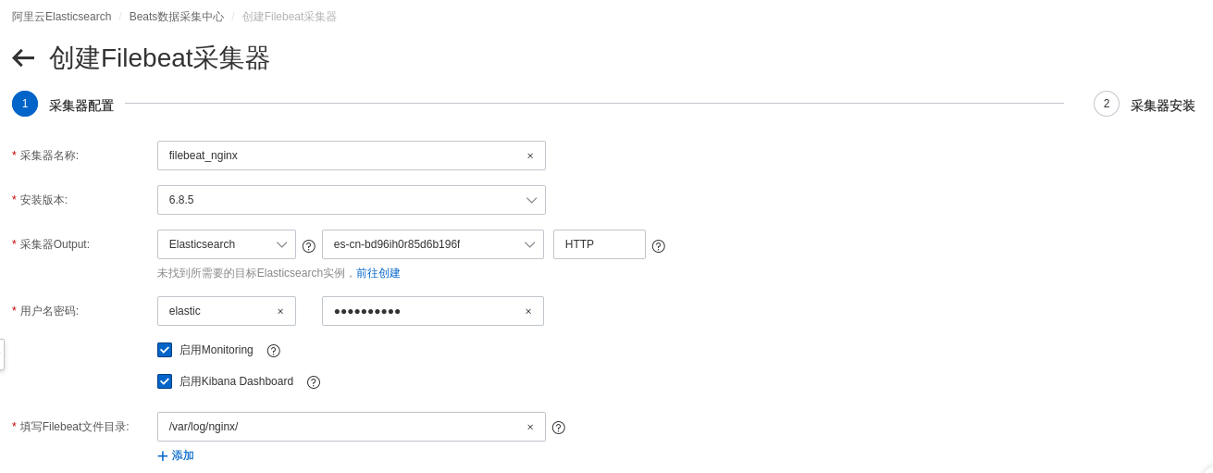Viewport: 1213px width, 473px height.
Task: Click 添加 to add another directory
Action: click(176, 455)
